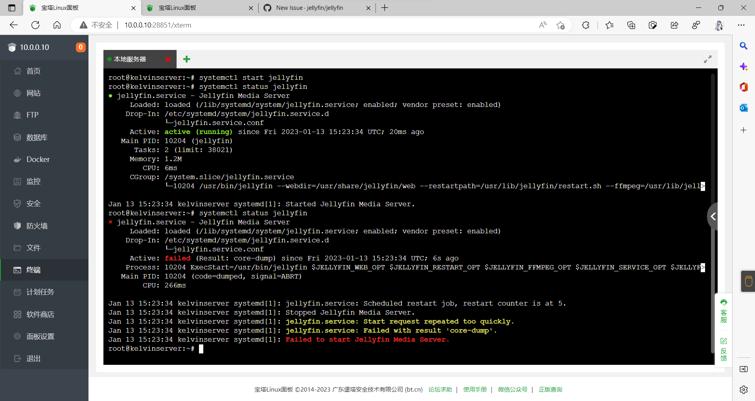Viewport: 755px width, 401px height.
Task: Open Copilot from the Edge sidebar
Action: click(744, 67)
